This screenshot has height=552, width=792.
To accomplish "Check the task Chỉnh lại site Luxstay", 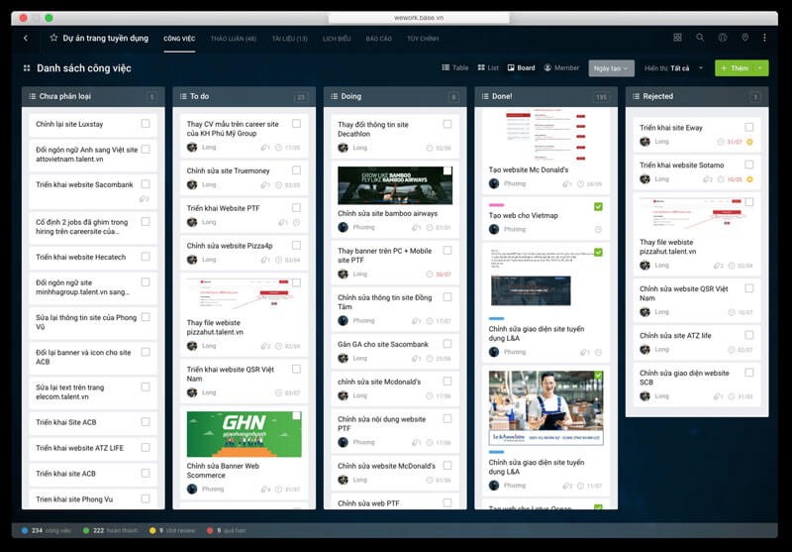I will click(x=146, y=124).
